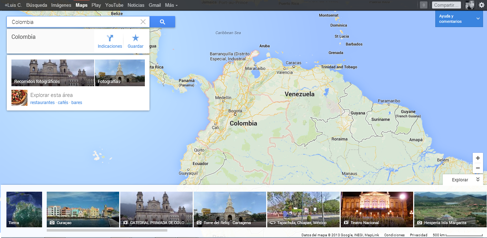Open Recorridos fotográficos thumbnail
The image size is (487, 238).
click(53, 73)
